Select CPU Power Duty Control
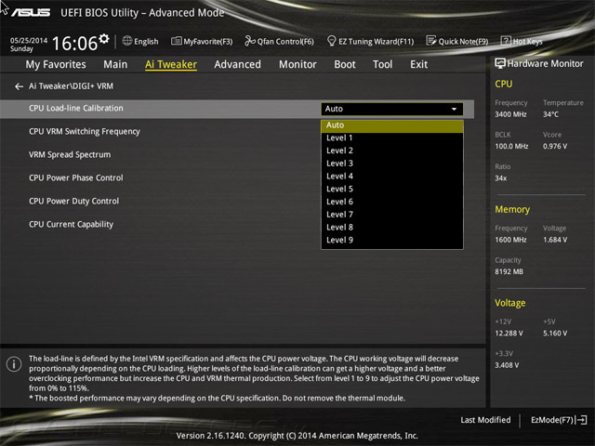 click(74, 201)
